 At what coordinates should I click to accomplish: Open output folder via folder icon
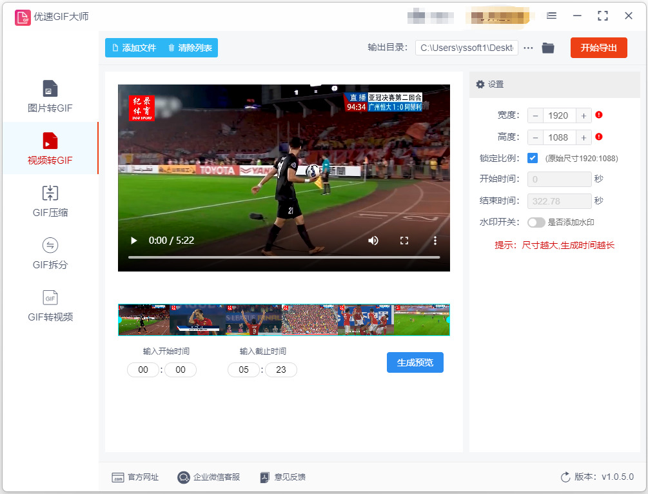click(548, 48)
